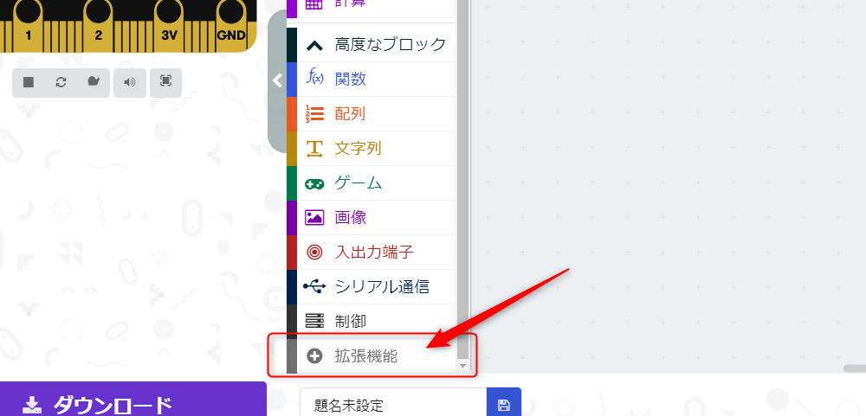
Task: Click the toolbox scrollbar down arrow
Action: [x=462, y=367]
